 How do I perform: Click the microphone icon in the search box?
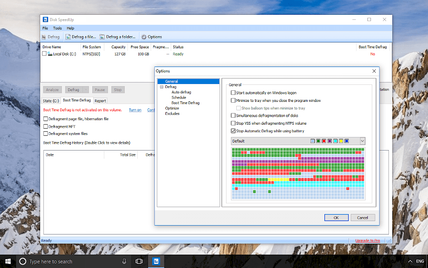pyautogui.click(x=124, y=261)
